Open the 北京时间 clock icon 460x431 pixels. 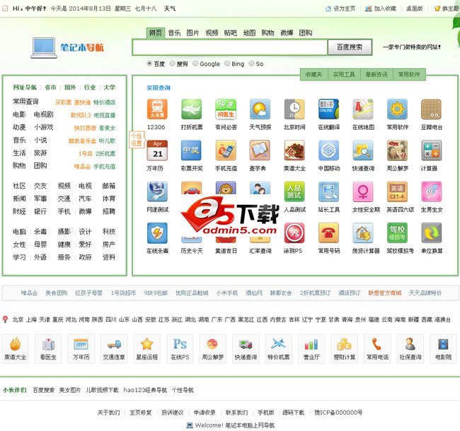294,109
